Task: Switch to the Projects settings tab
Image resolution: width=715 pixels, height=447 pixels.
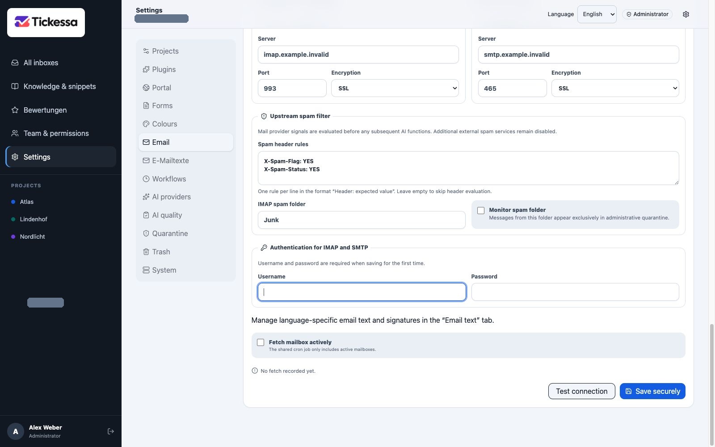Action: click(186, 51)
